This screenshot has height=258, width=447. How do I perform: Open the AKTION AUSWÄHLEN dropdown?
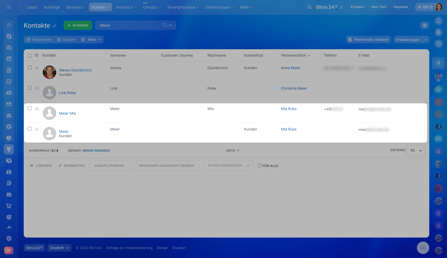228,165
